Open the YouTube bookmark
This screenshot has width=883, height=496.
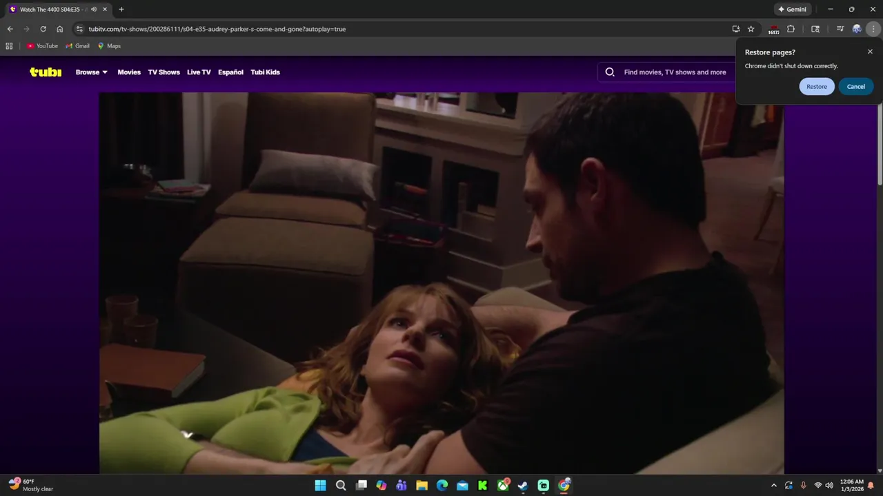point(42,46)
